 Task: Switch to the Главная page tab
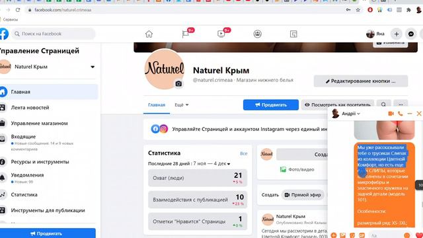[157, 105]
